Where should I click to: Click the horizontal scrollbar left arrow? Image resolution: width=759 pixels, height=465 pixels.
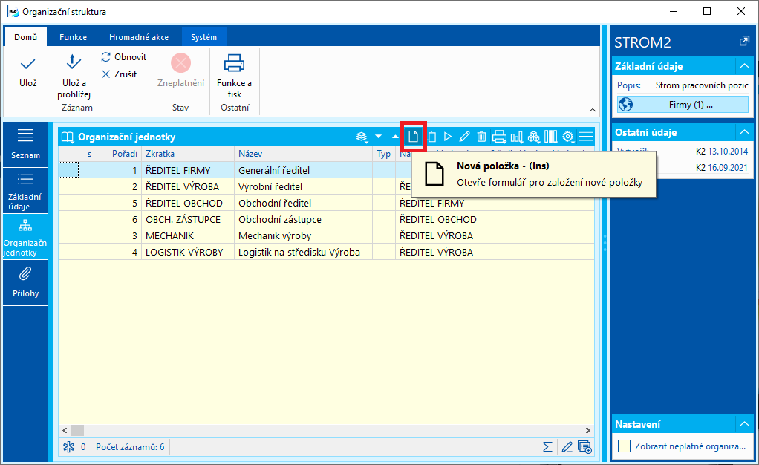[x=65, y=430]
